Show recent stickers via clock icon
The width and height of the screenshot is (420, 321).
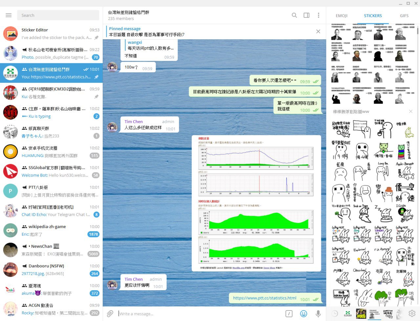pyautogui.click(x=334, y=313)
